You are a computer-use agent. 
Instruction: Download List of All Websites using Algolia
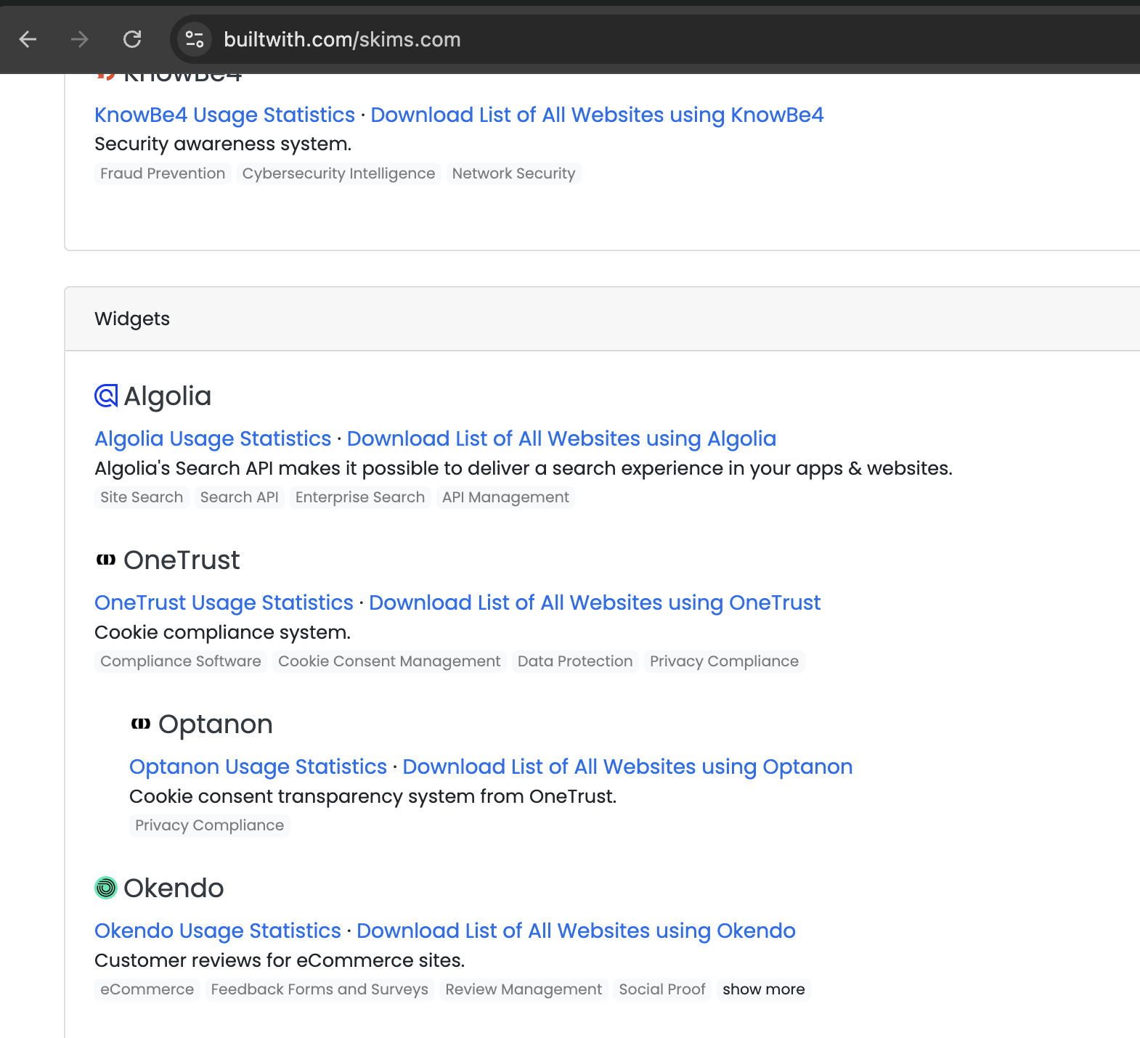pyautogui.click(x=561, y=438)
